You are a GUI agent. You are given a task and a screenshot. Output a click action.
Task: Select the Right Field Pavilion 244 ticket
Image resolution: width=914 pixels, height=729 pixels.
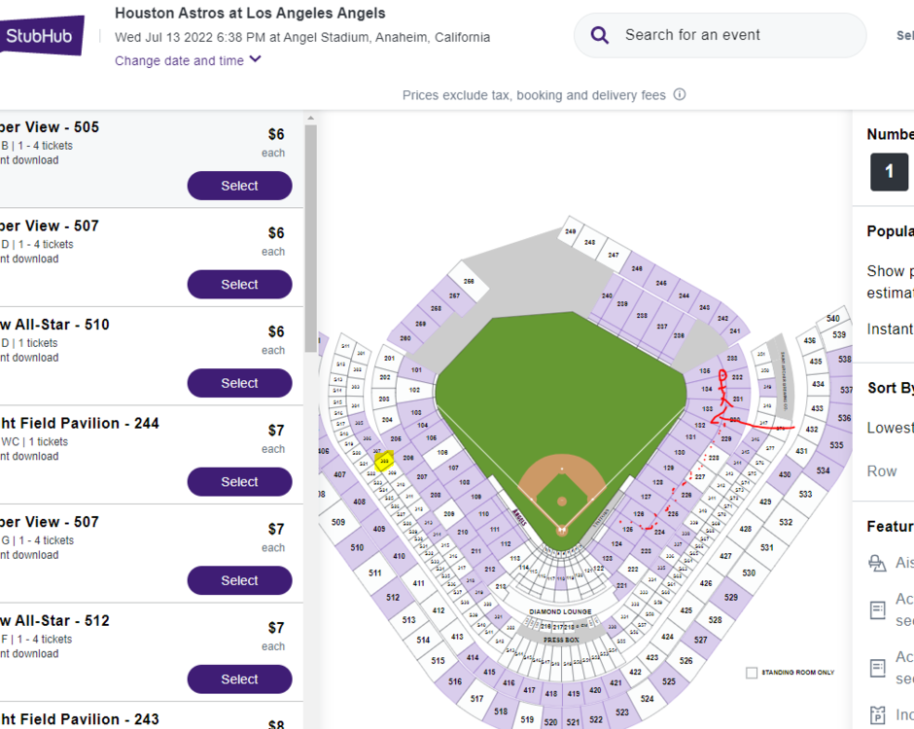[239, 482]
